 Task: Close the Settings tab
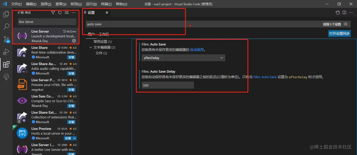tap(107, 13)
